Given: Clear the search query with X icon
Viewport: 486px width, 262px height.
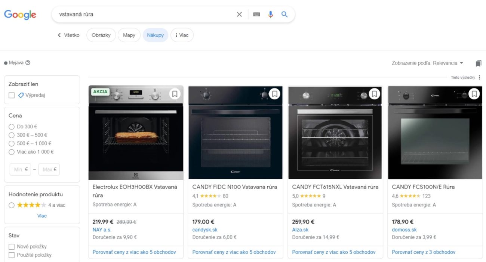Looking at the screenshot, I should coord(239,15).
